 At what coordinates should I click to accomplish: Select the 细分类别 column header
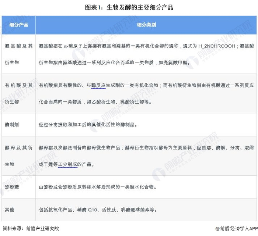pos(146,25)
